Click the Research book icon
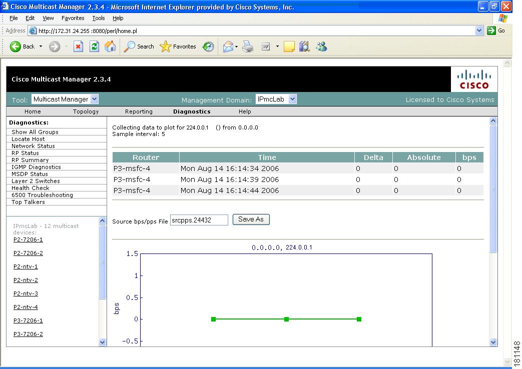Viewport: 522px width, 369px height. tap(304, 46)
